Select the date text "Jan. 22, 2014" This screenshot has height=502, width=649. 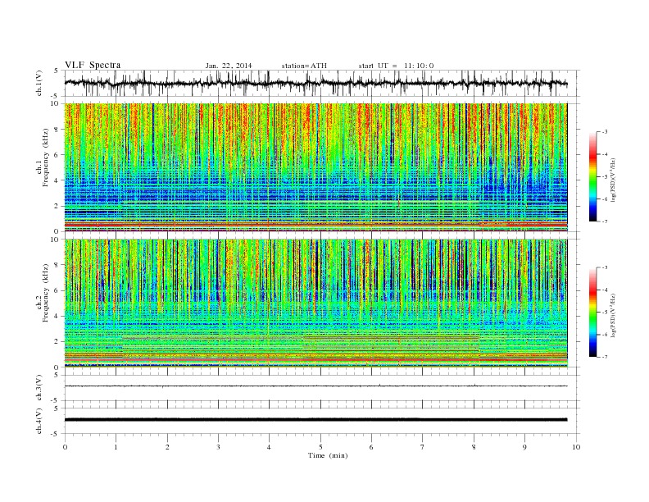click(x=229, y=66)
